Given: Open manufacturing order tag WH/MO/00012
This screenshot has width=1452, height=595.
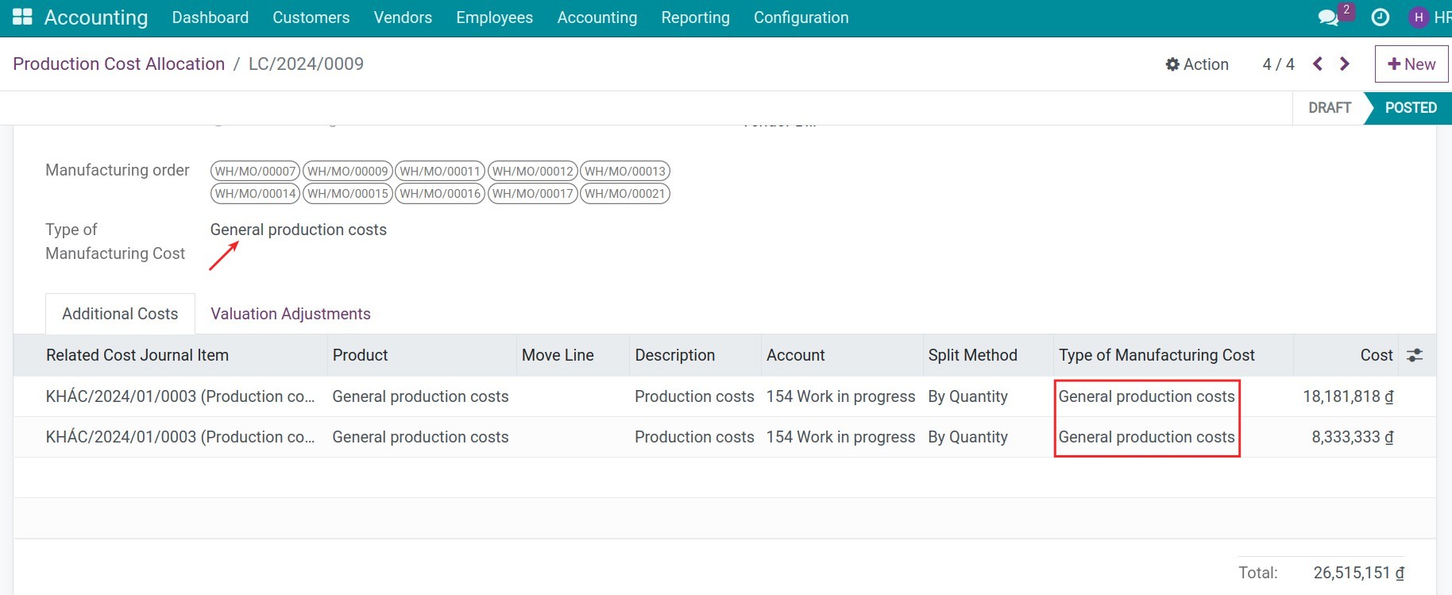Looking at the screenshot, I should click(533, 171).
